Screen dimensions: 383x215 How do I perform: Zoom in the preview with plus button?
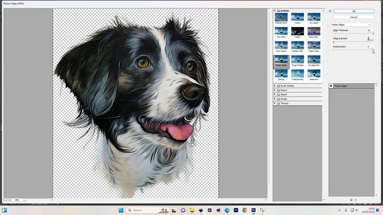coord(10,200)
